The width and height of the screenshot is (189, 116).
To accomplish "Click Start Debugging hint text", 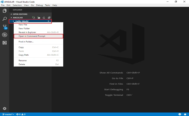I will (x=113, y=89).
